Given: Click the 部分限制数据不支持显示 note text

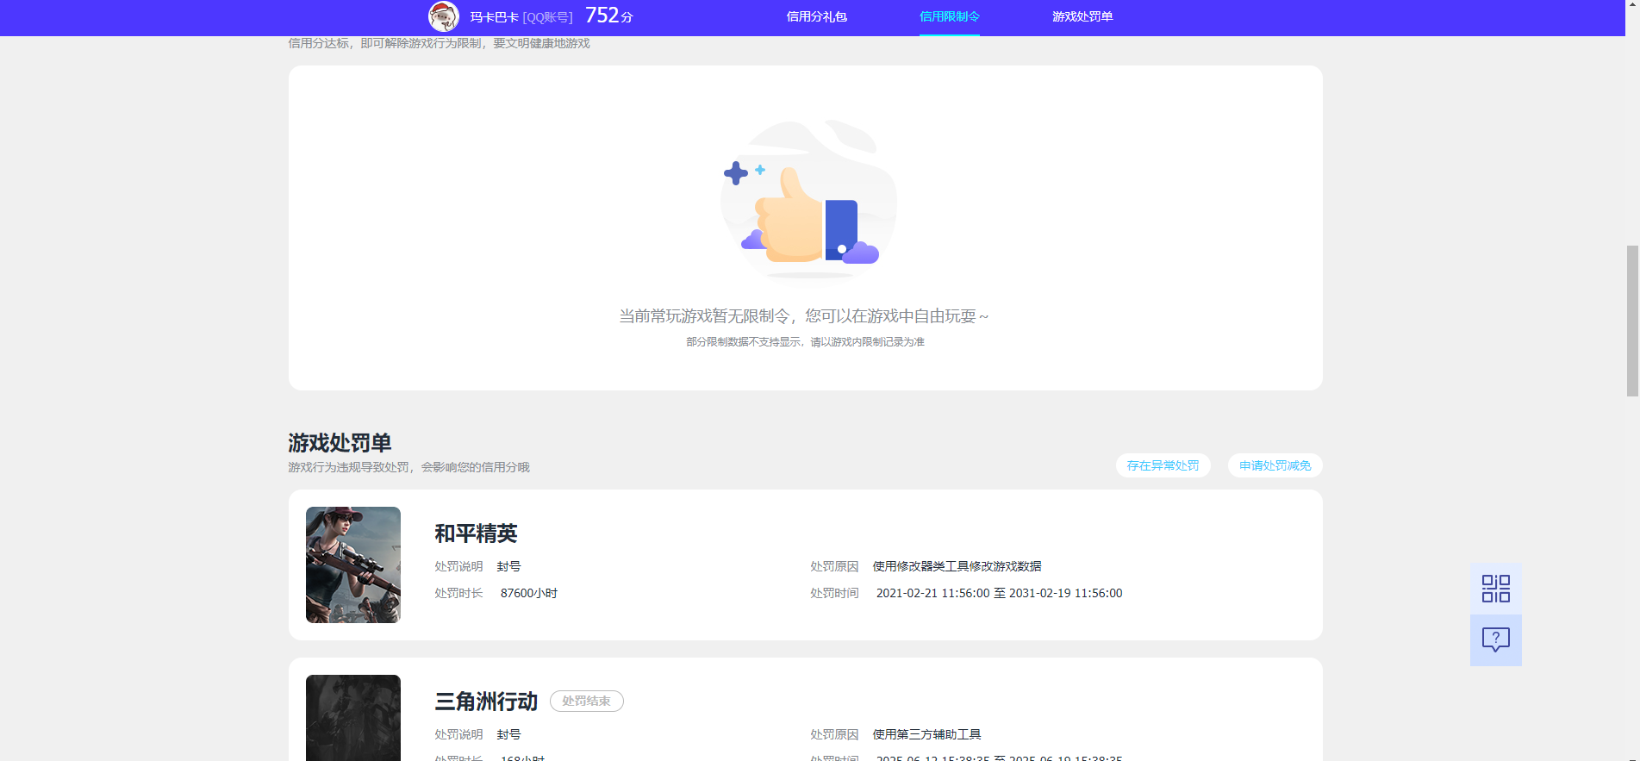Looking at the screenshot, I should tap(805, 342).
